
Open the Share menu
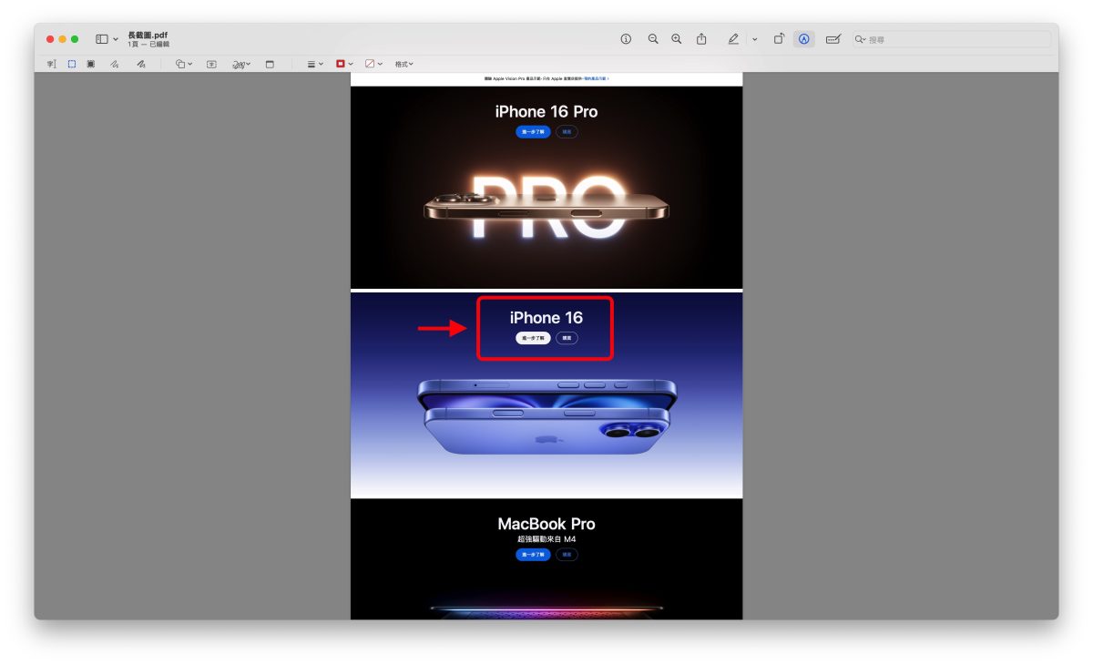[x=701, y=39]
